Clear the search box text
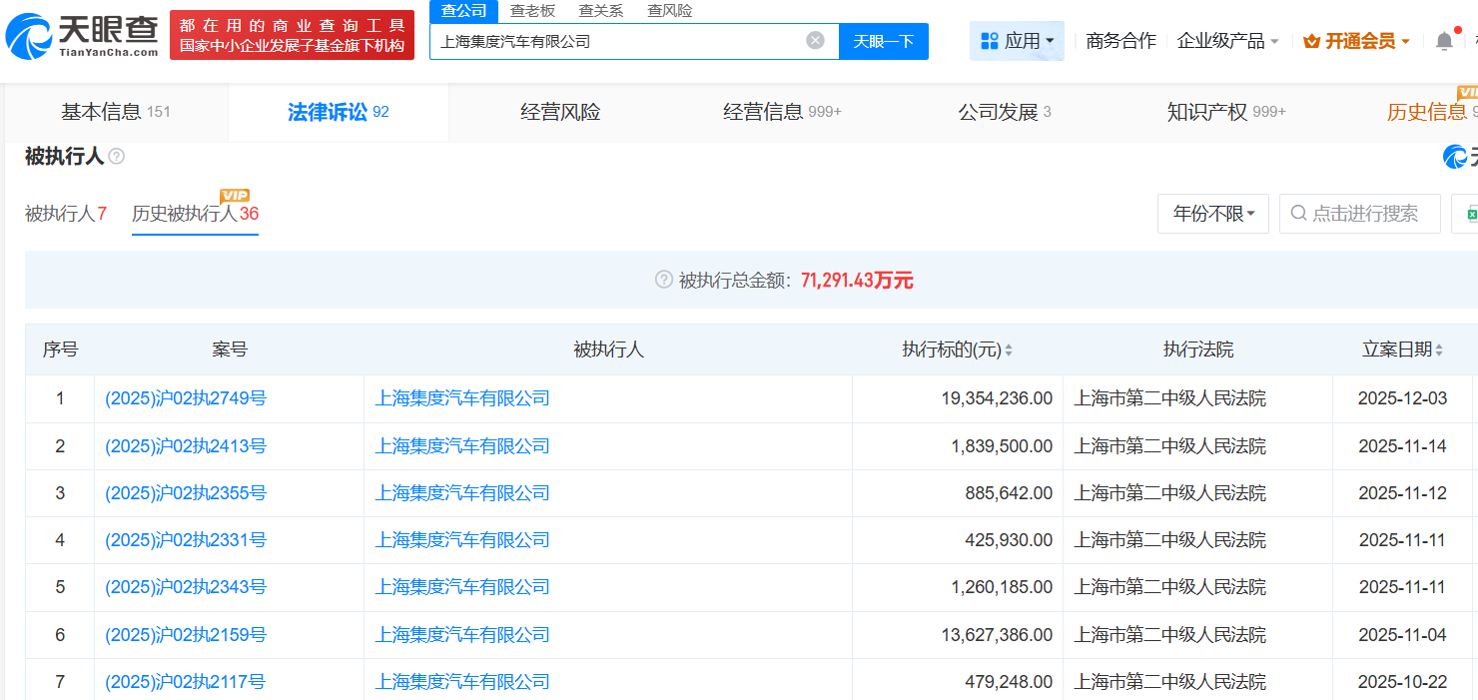This screenshot has height=700, width=1478. [x=815, y=41]
